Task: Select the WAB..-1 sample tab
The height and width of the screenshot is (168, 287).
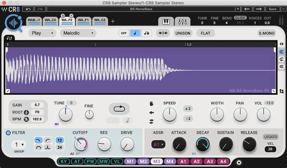Action: pyautogui.click(x=34, y=22)
